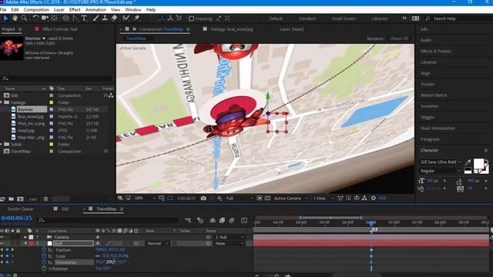This screenshot has width=493, height=277.
Task: Select the Ellipse shape tool
Action: pos(65,18)
